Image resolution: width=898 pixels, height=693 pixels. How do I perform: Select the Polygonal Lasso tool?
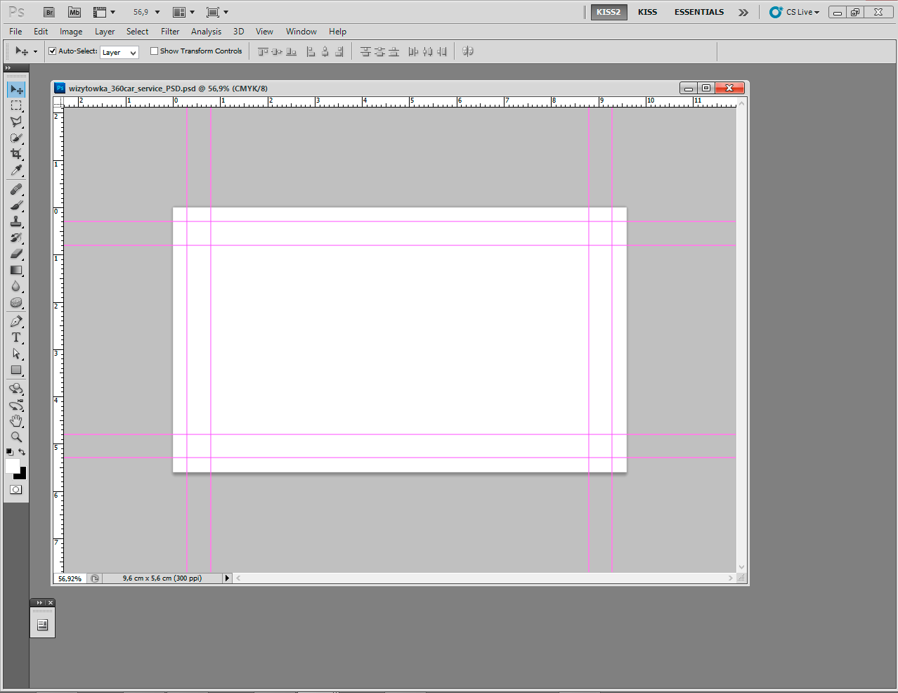16,122
